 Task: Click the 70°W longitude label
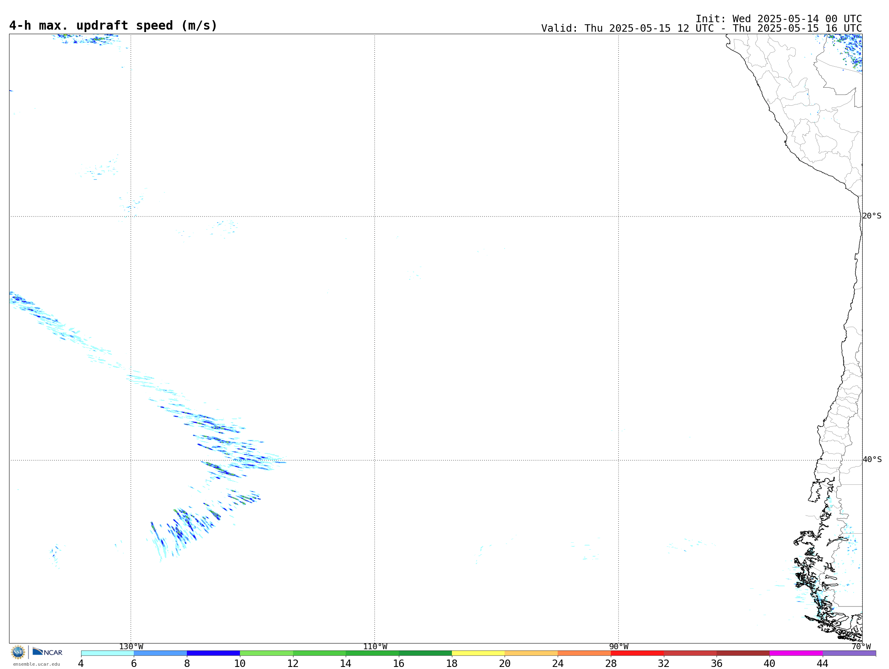861,647
